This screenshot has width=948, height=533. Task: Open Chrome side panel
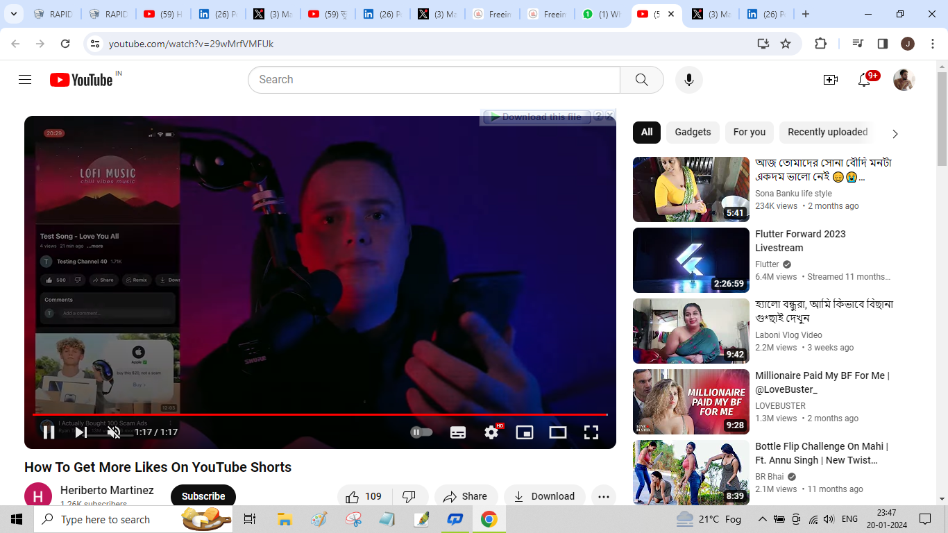click(x=883, y=44)
